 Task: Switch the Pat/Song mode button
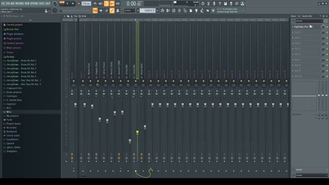click(x=62, y=3)
